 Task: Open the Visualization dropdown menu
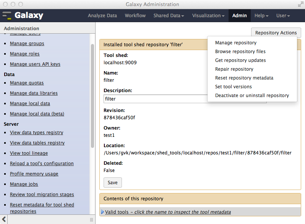[208, 16]
